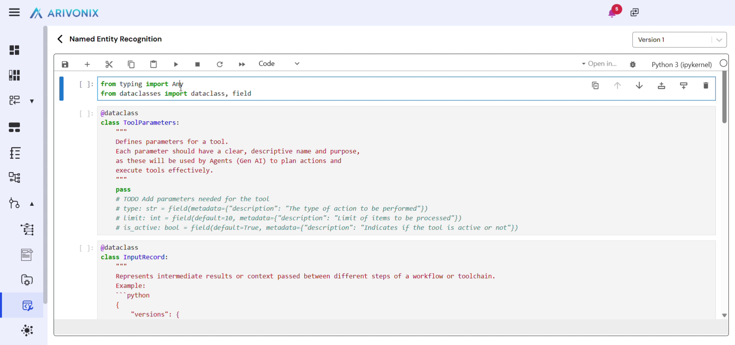Open the debugger bug icon
This screenshot has height=345, width=735.
[x=633, y=64]
